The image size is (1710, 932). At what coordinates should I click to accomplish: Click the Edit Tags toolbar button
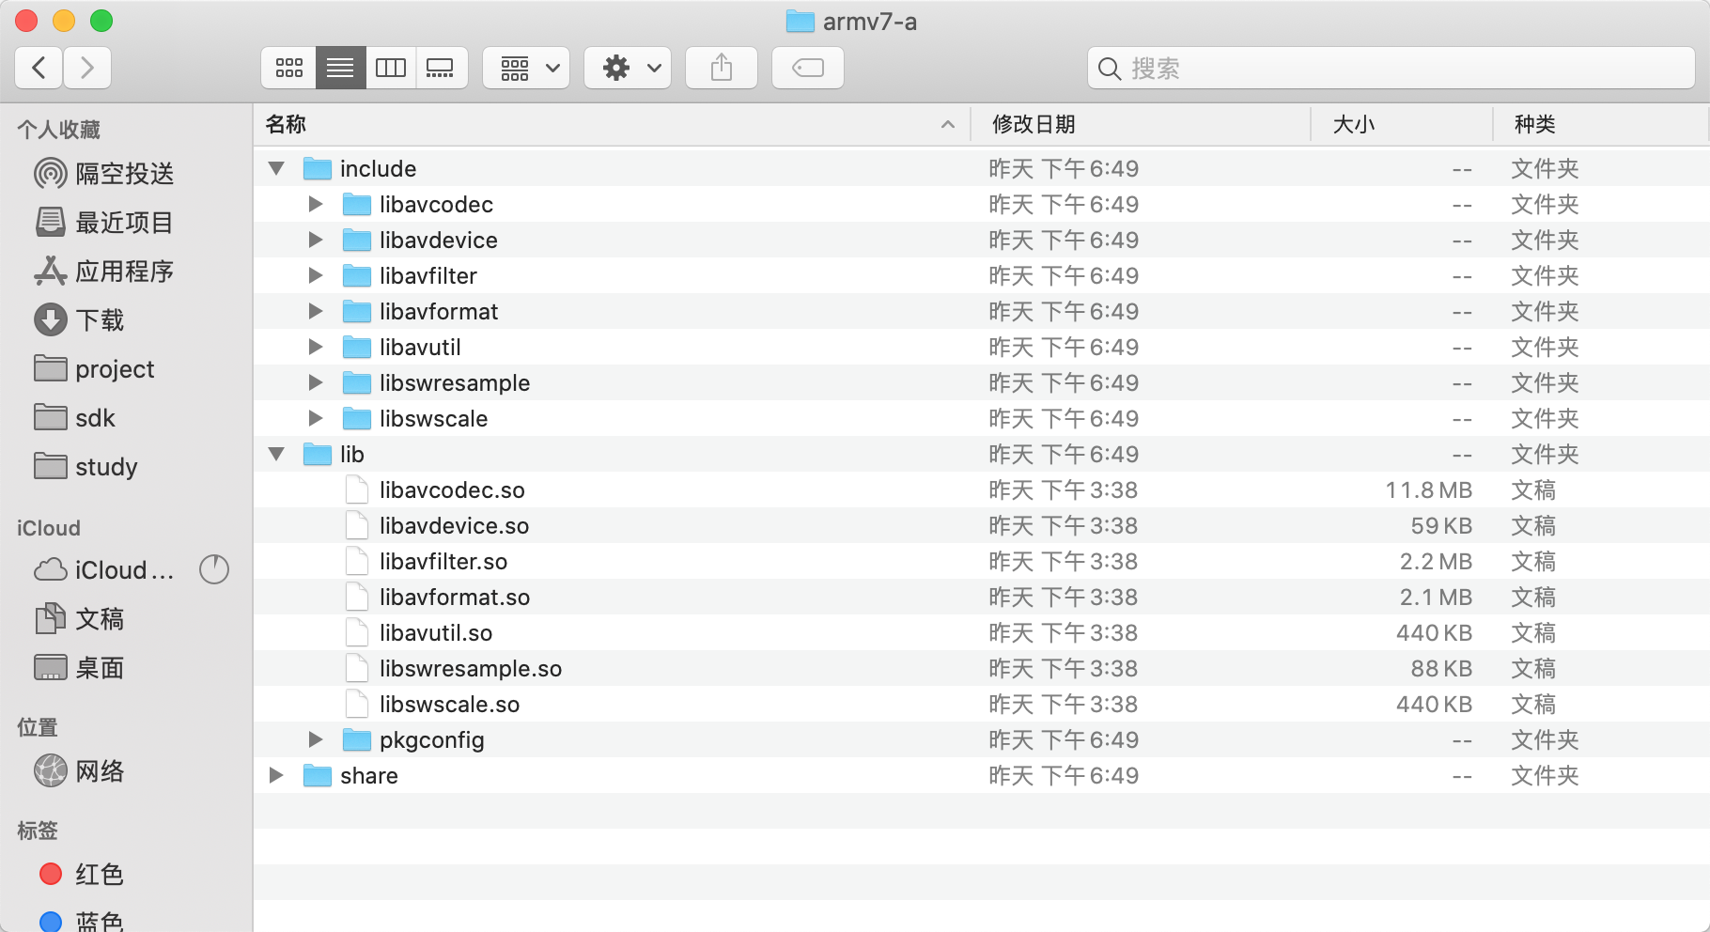point(808,68)
